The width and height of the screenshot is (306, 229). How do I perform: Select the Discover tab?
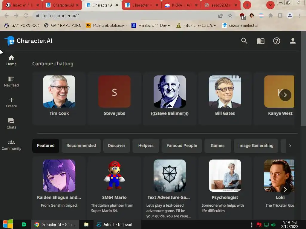tap(117, 146)
